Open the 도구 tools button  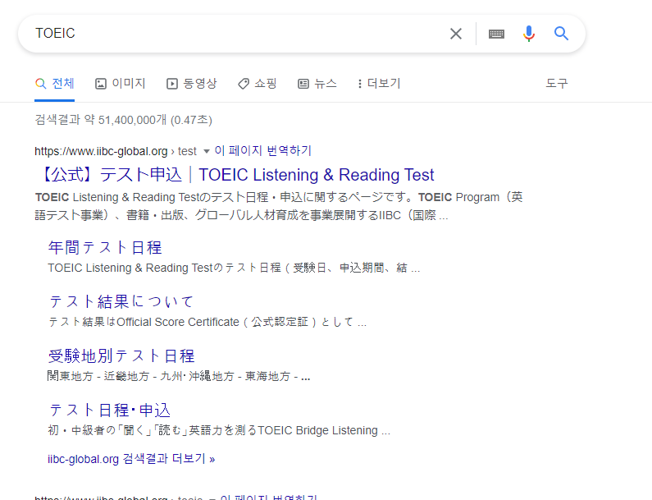pos(557,84)
